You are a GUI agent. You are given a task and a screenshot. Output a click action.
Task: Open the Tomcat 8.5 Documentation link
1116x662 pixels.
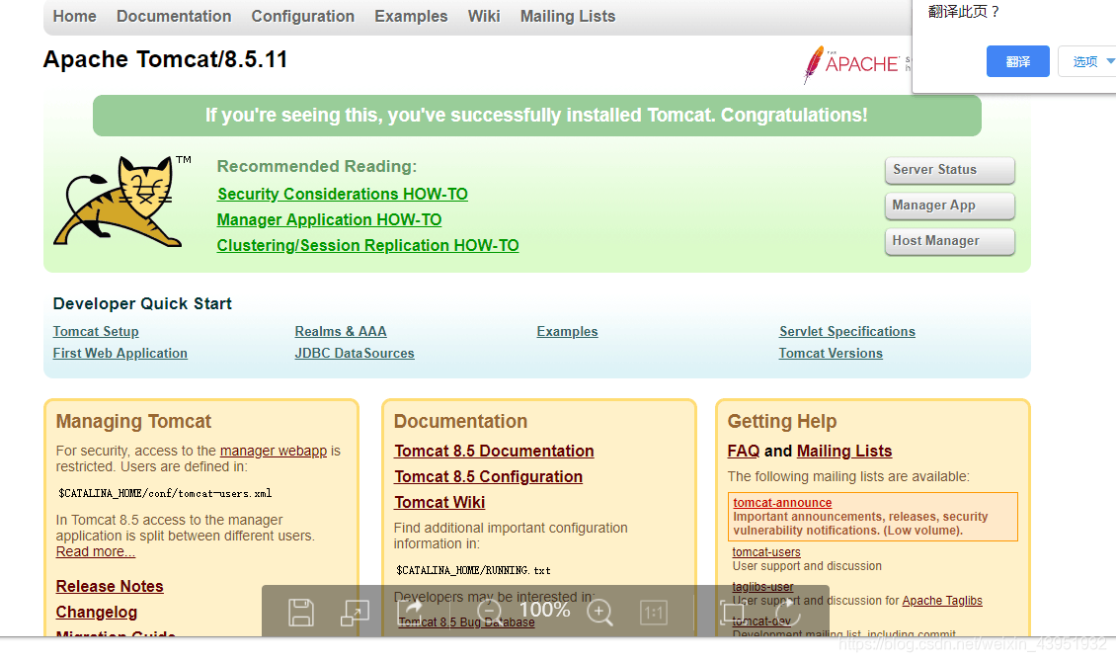494,451
